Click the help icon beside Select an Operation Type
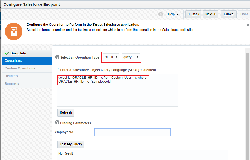 57,57
